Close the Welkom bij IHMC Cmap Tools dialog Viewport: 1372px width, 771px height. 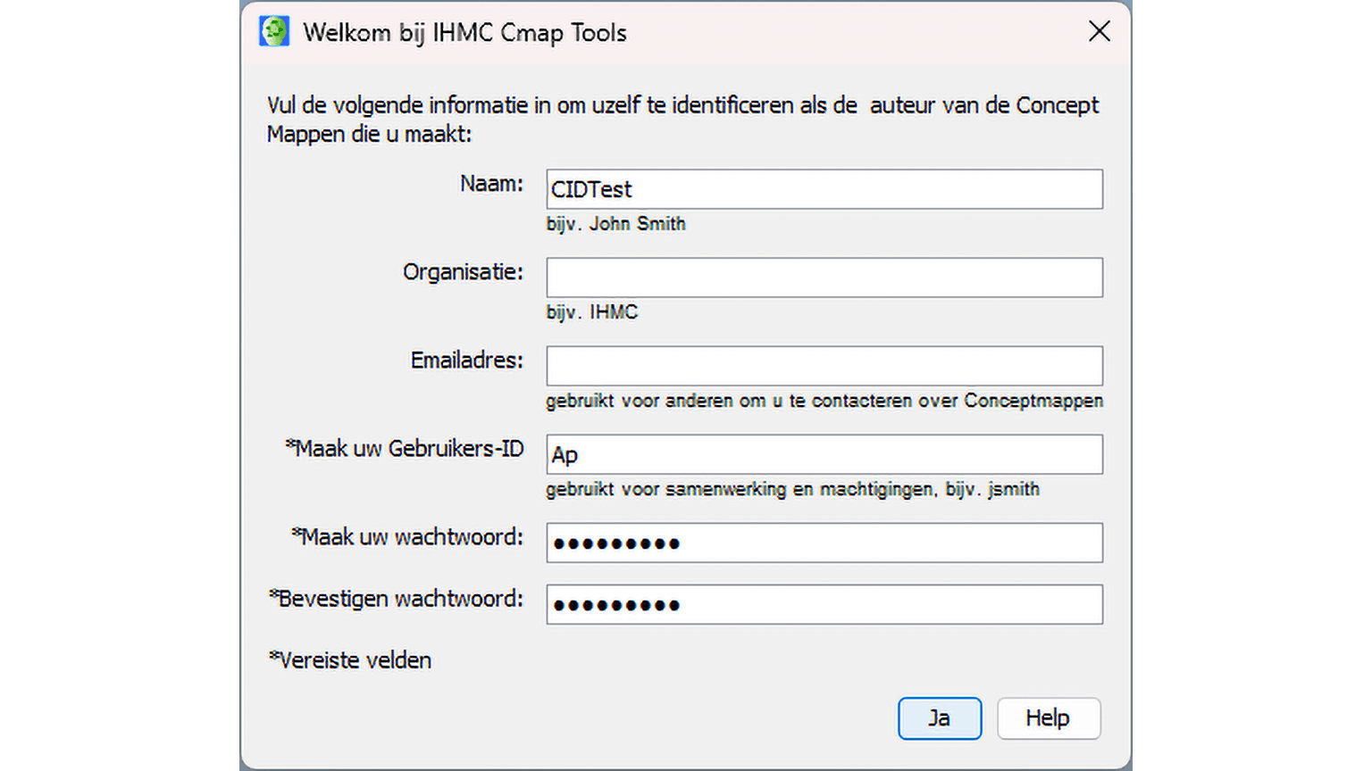pos(1100,32)
